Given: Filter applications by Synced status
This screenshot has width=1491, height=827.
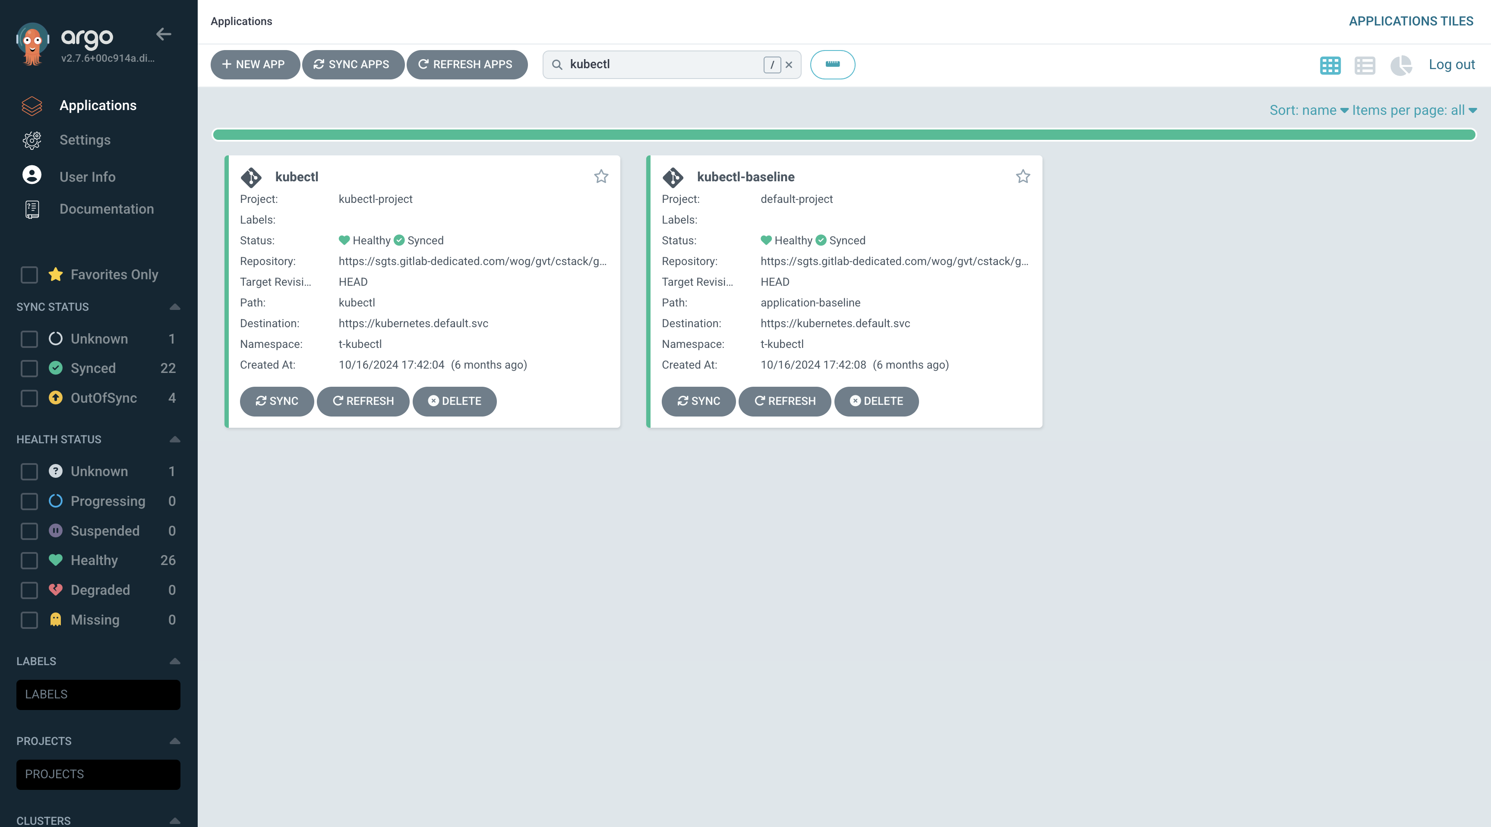Looking at the screenshot, I should tap(29, 369).
